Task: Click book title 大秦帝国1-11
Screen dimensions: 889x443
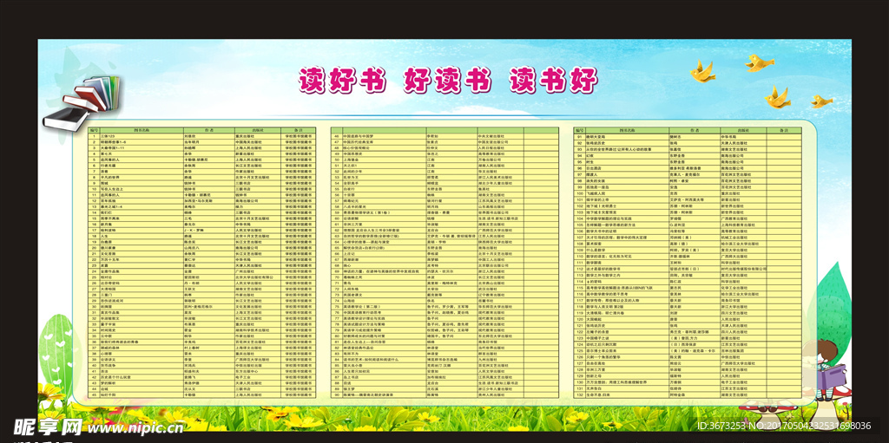Action: tap(111, 147)
